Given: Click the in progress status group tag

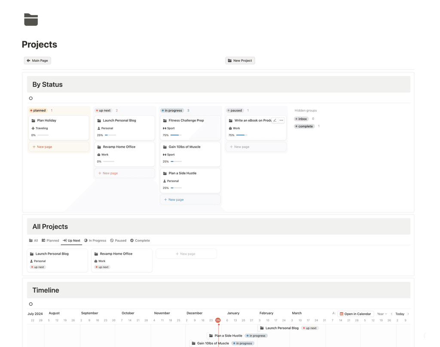Looking at the screenshot, I should 172,110.
